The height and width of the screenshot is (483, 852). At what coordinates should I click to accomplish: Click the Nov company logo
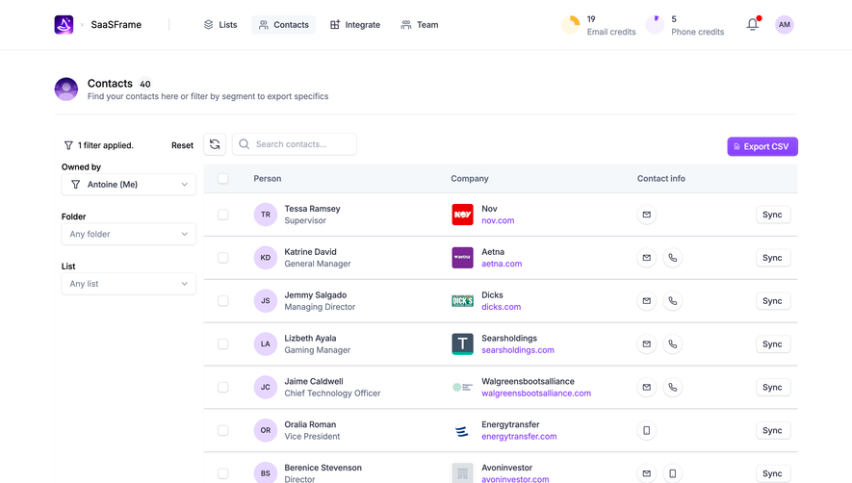[x=462, y=215]
